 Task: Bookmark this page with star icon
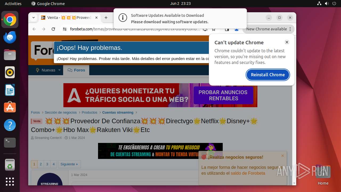tap(214, 29)
